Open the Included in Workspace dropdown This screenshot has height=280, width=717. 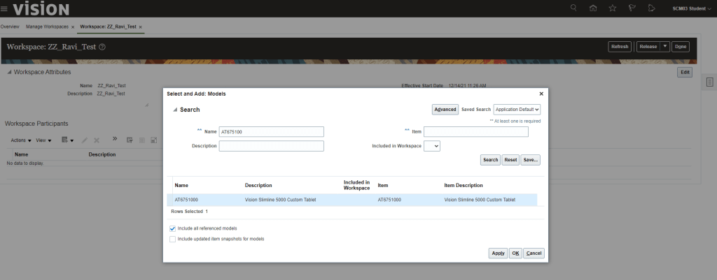click(x=432, y=146)
